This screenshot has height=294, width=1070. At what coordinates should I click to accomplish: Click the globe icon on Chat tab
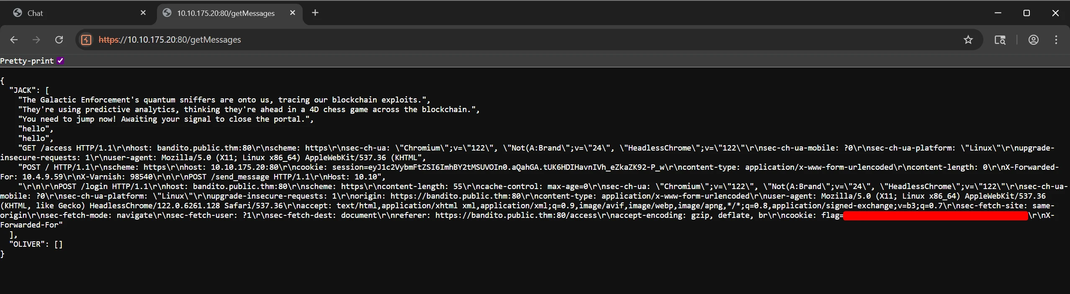(x=18, y=13)
